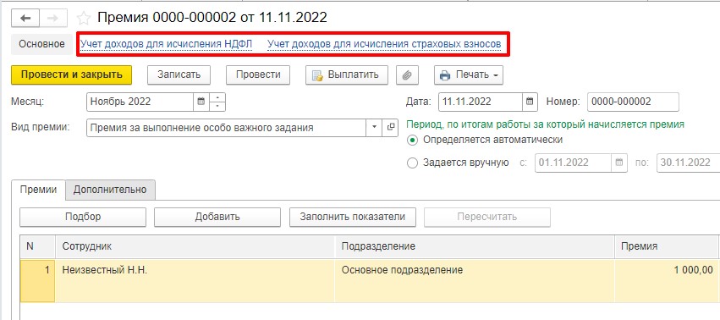720x320 pixels.
Task: Open the selected Вид премии item form
Action: [x=390, y=127]
